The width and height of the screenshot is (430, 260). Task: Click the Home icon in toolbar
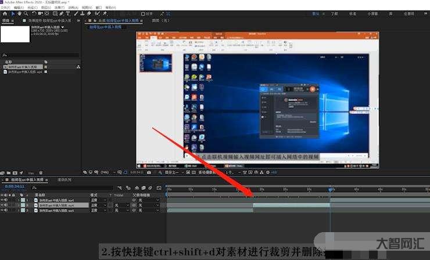coord(5,13)
